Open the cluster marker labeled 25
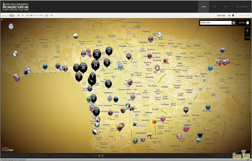 coord(97,54)
